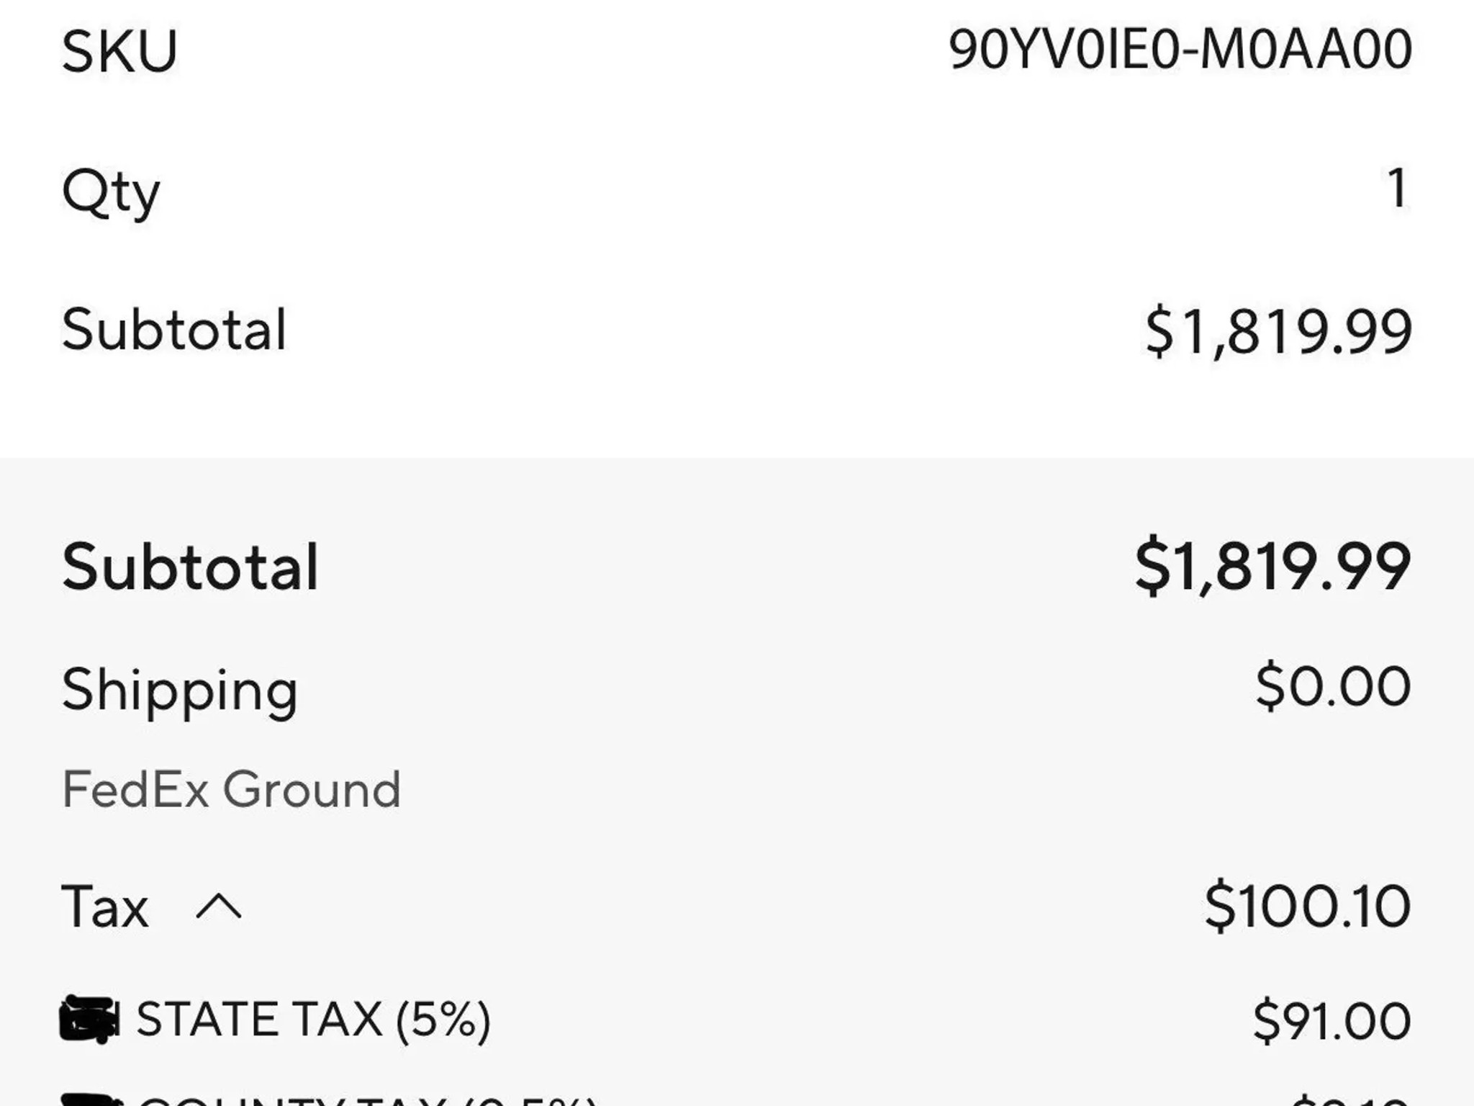The image size is (1474, 1106).
Task: Click the FedEx Ground shipping method text
Action: [231, 790]
